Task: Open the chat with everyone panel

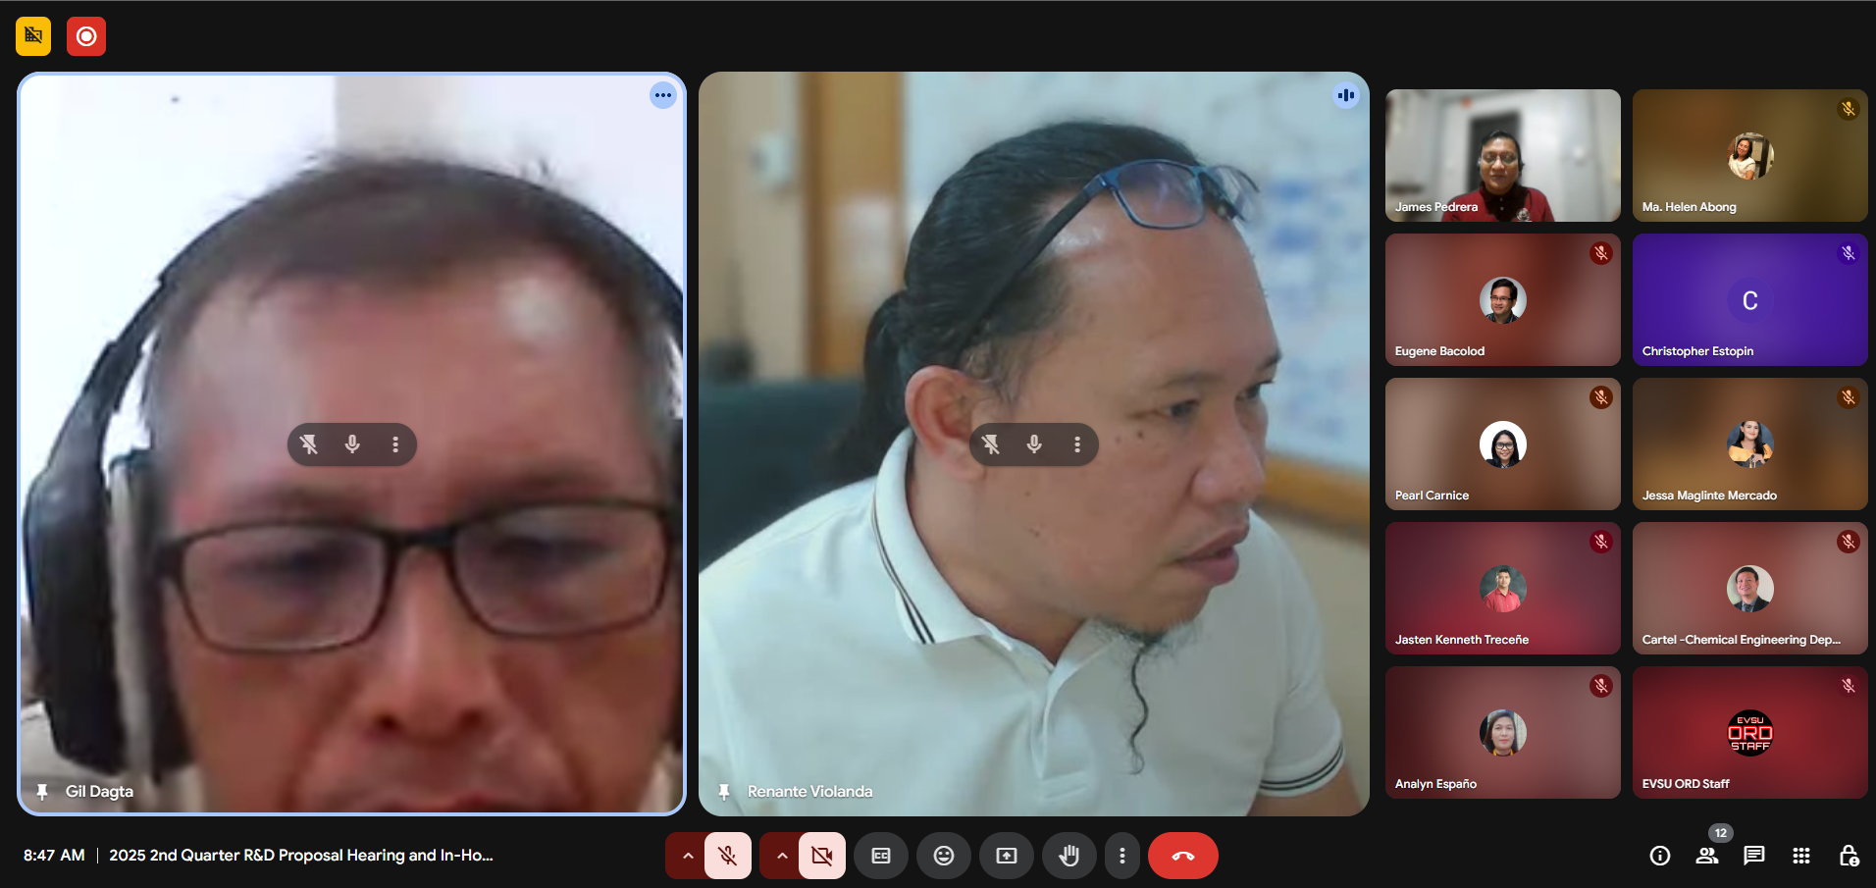Action: click(1754, 856)
